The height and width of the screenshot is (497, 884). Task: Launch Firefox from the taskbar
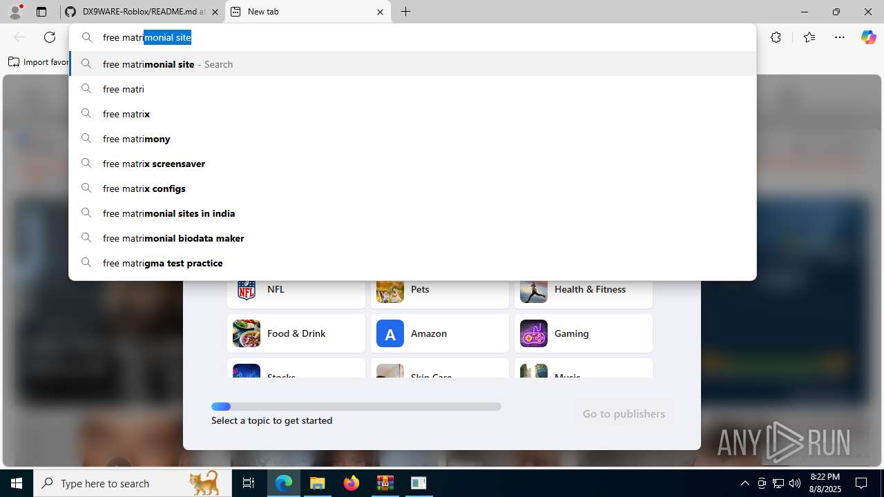coord(352,483)
